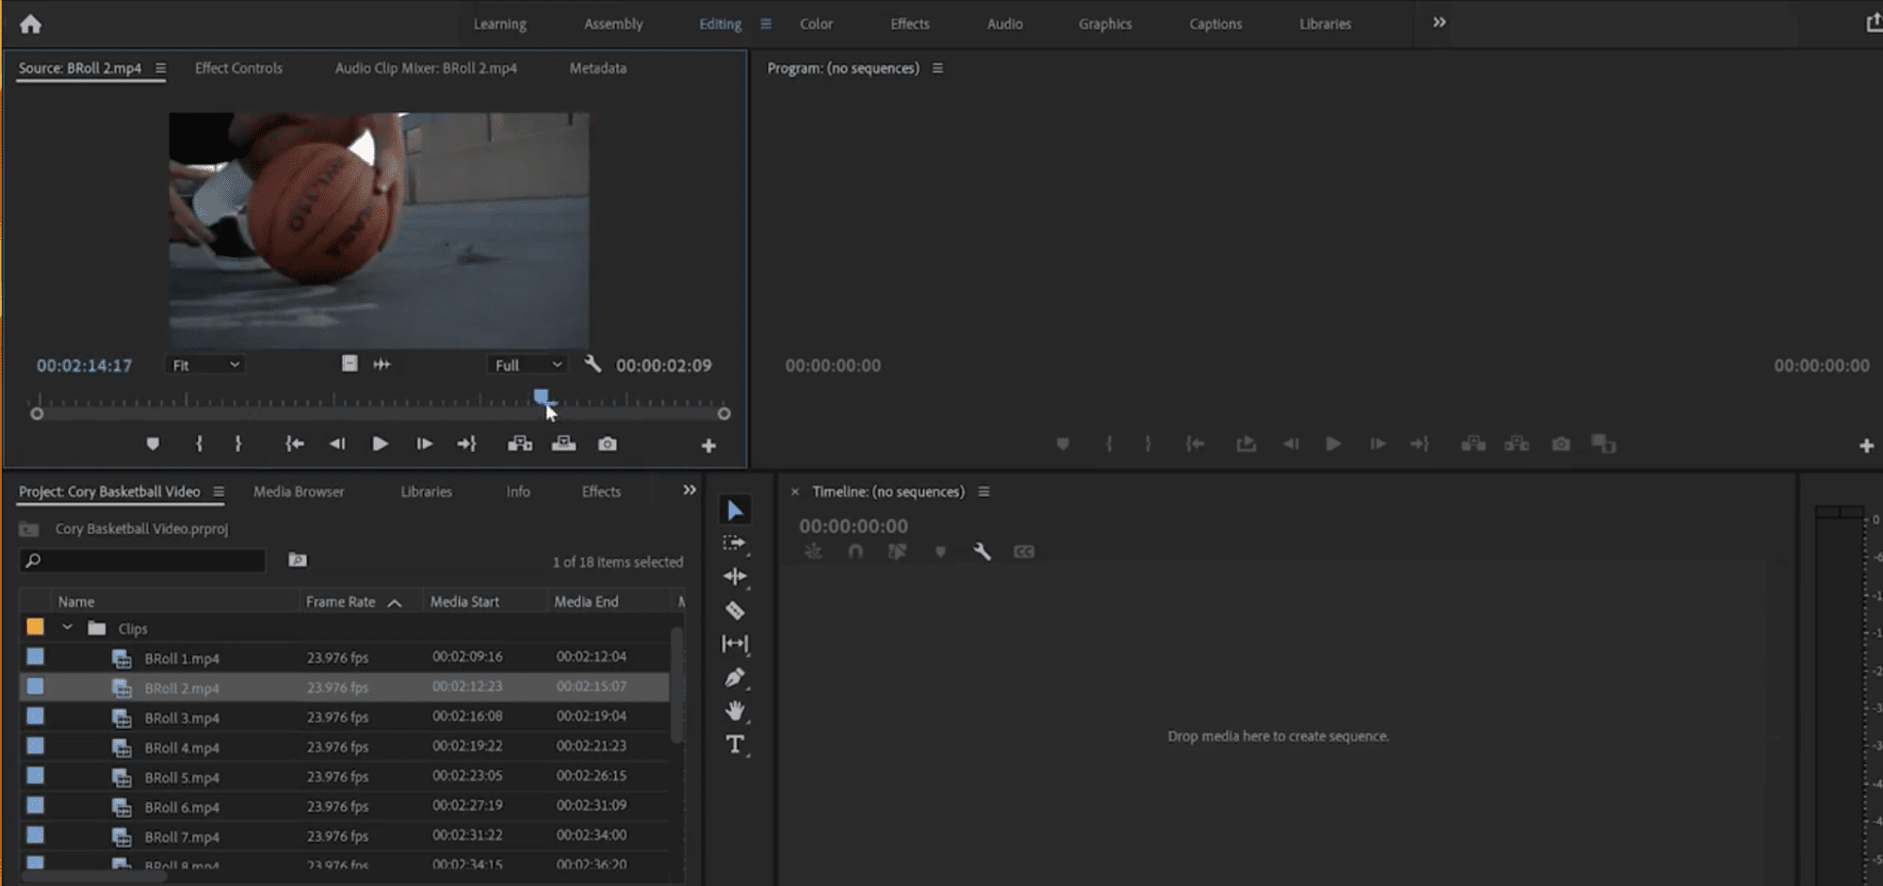The height and width of the screenshot is (886, 1883).
Task: Choose the Ripple Edit tool
Action: [735, 576]
